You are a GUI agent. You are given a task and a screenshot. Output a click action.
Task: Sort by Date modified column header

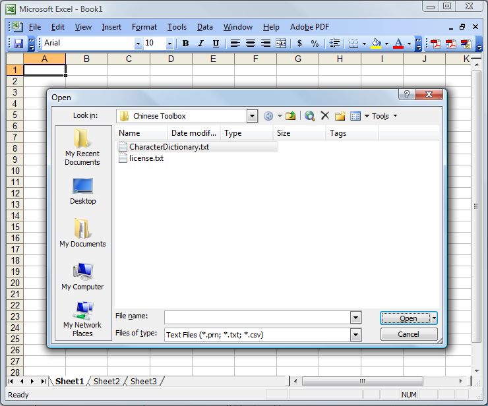click(194, 133)
